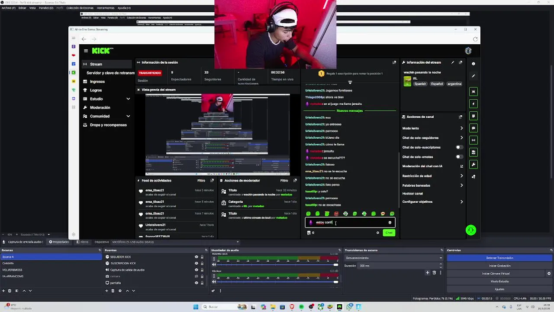Unlock the SEGUIDOR KICK source
The width and height of the screenshot is (554, 312).
tap(202, 257)
